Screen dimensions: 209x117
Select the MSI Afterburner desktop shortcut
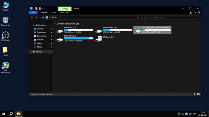6,68
